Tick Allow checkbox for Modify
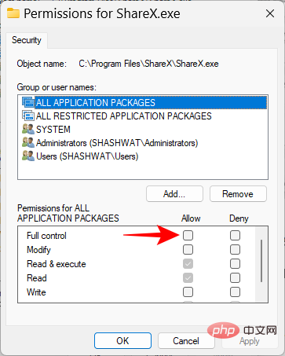 [188, 249]
